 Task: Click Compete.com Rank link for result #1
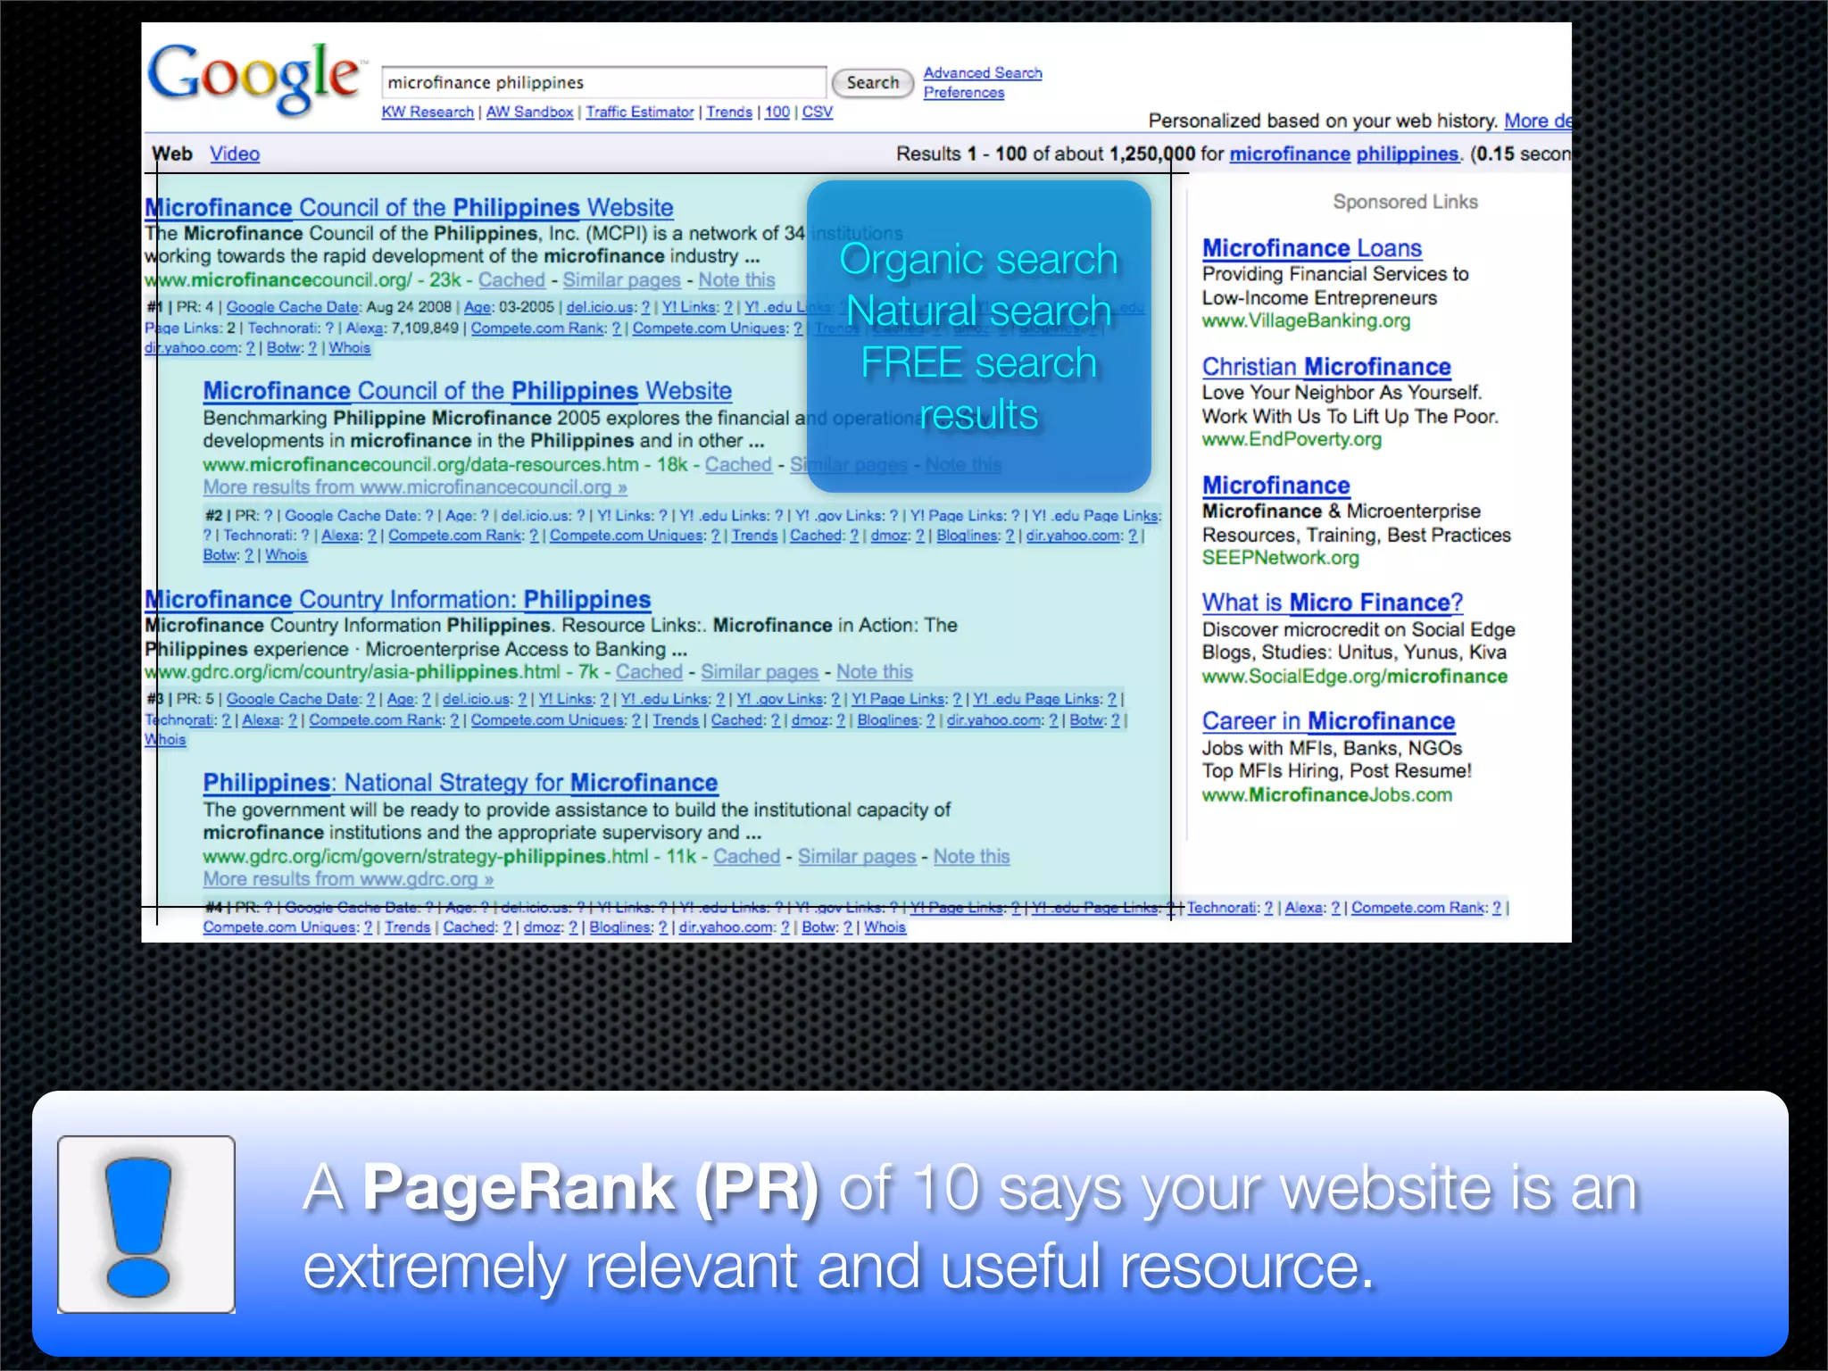538,328
